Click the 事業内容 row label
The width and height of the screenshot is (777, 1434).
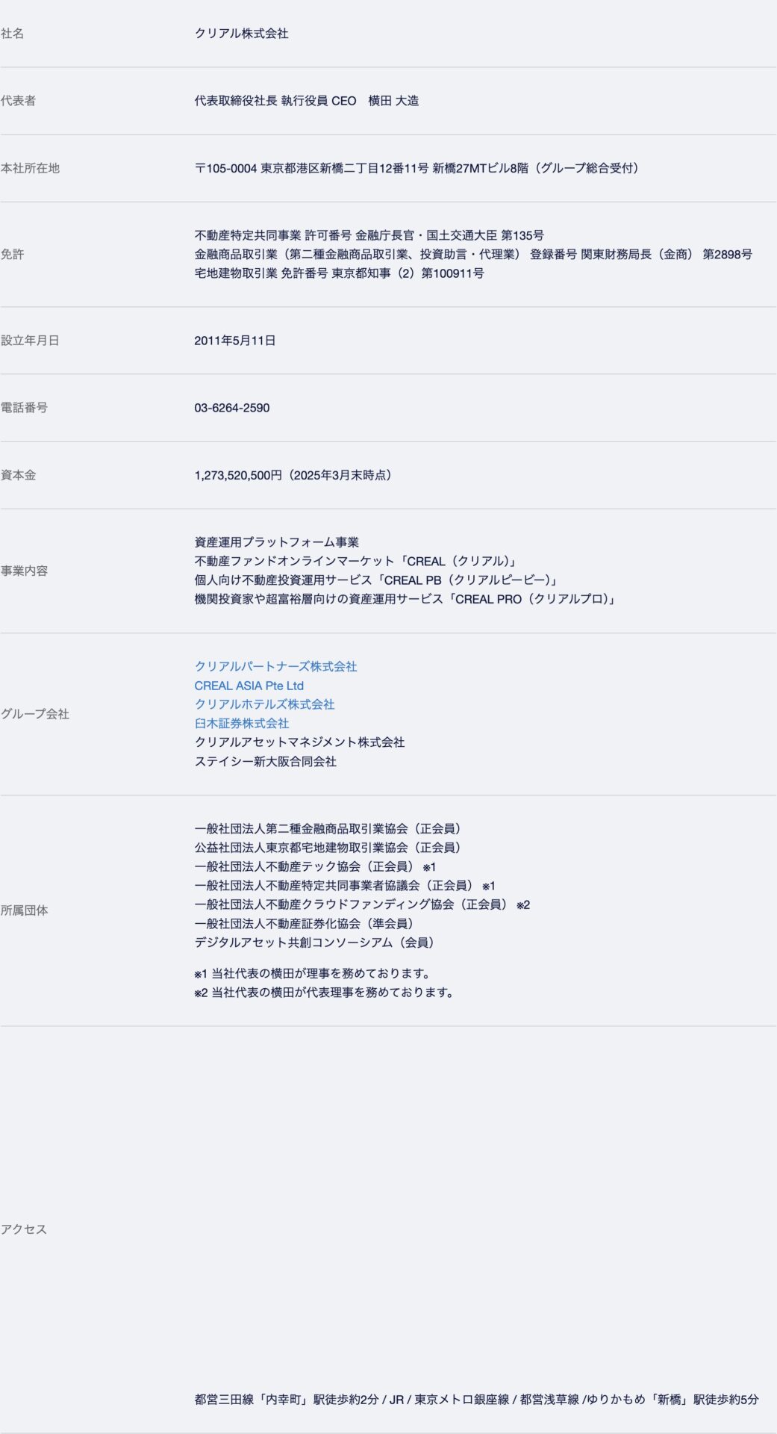pyautogui.click(x=24, y=571)
